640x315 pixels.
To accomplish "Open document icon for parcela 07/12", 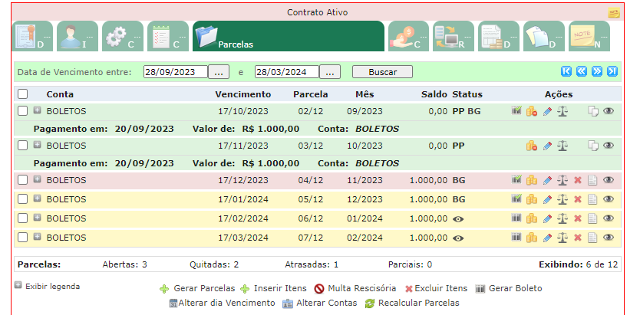I will point(592,238).
